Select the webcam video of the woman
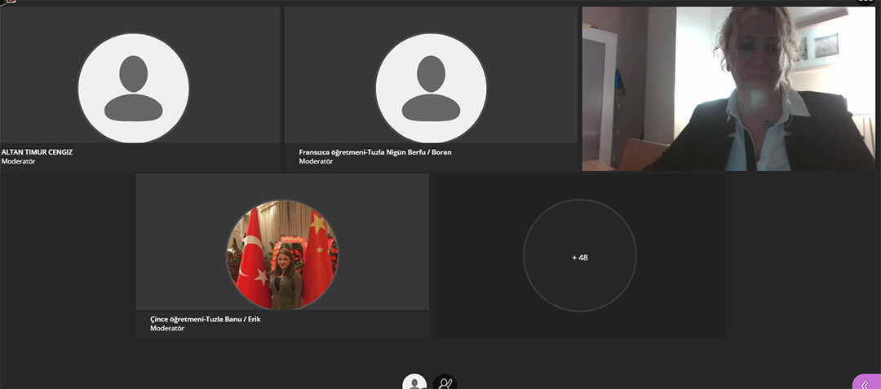 point(728,89)
